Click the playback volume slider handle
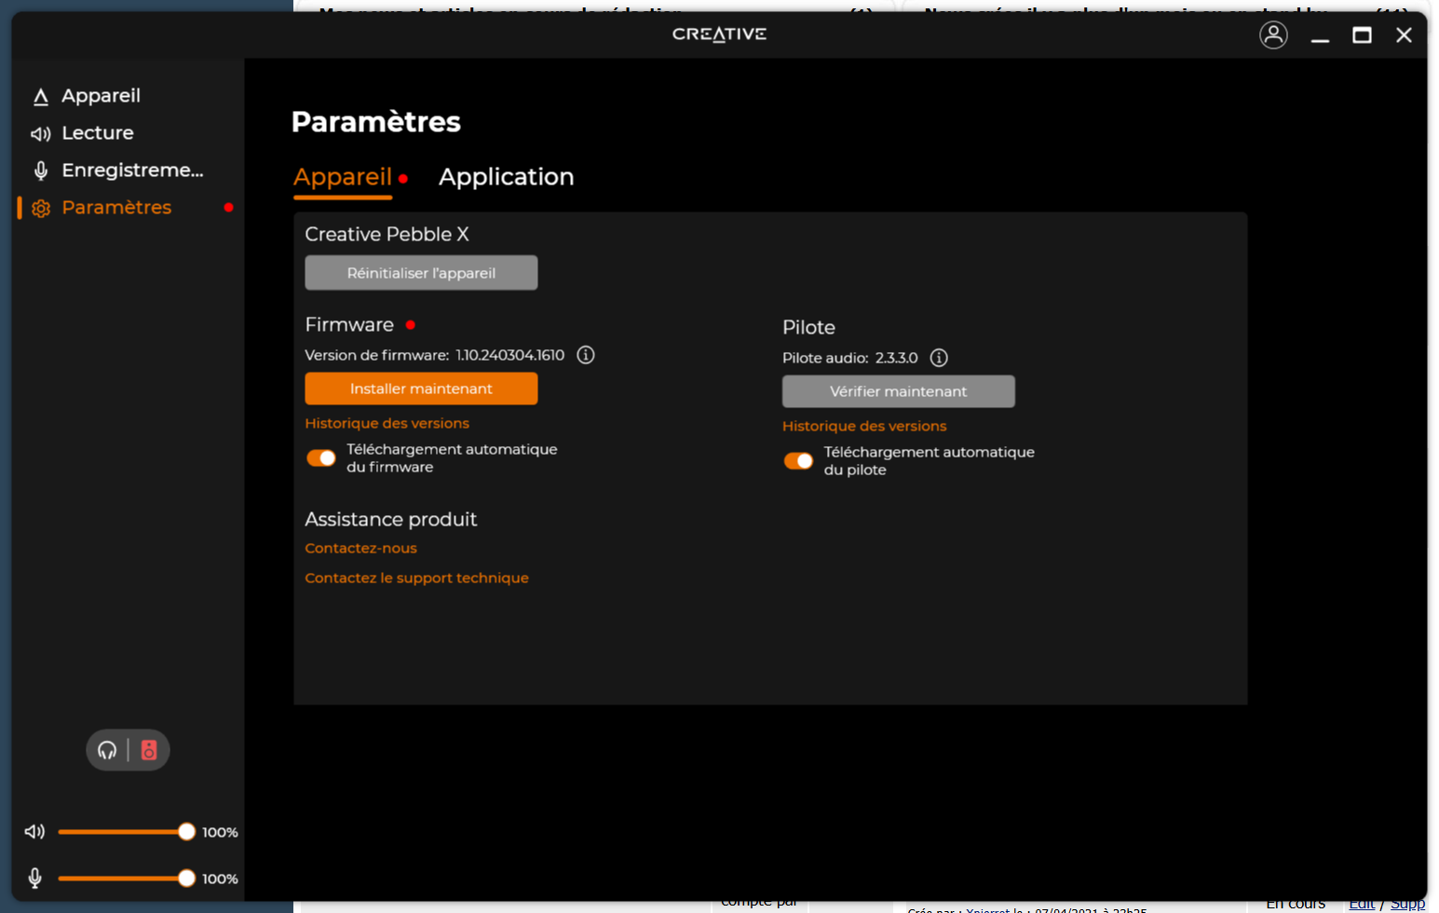Viewport: 1439px width, 913px height. 186,831
